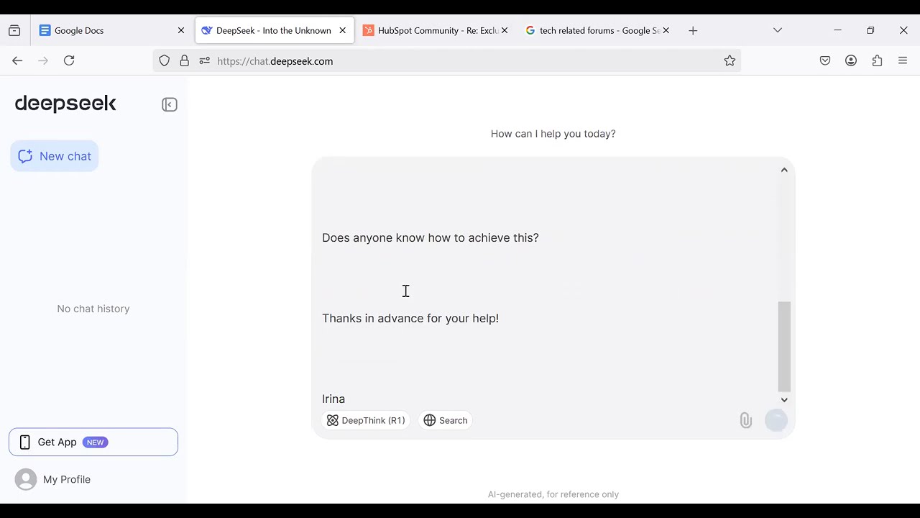Viewport: 920px width, 518px height.
Task: Click the Get App phone icon
Action: [24, 442]
